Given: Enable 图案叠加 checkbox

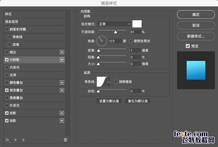Looking at the screenshot, I should coord(7,98).
